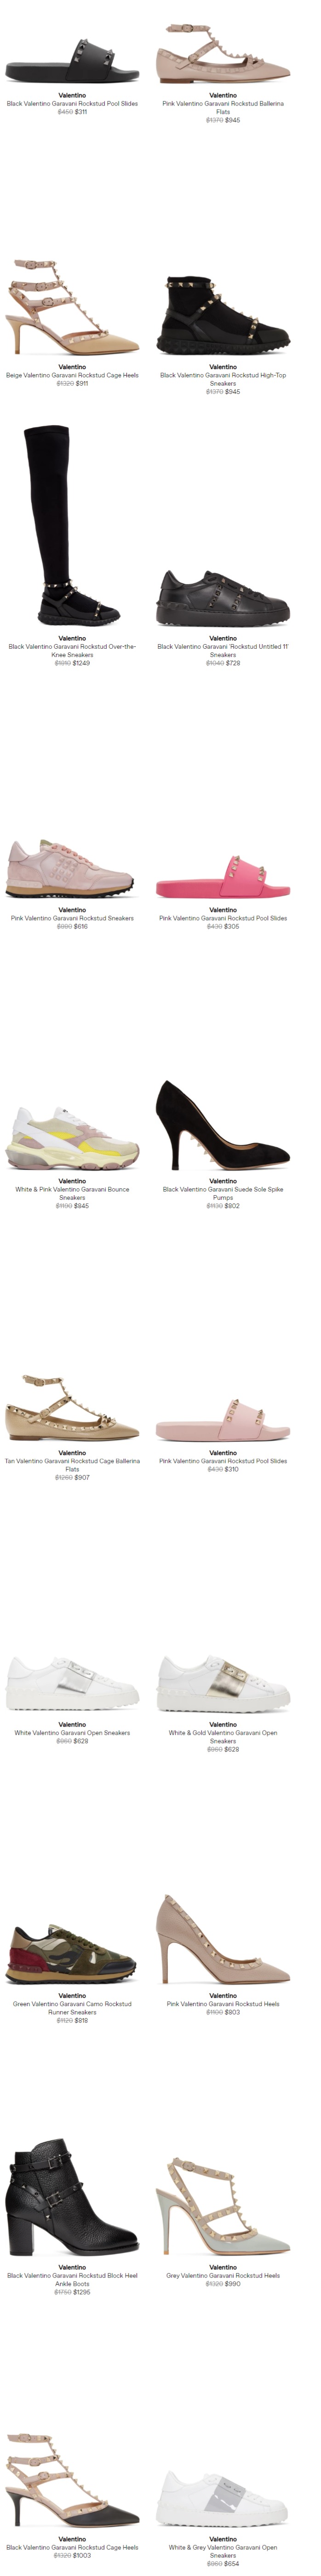Image resolution: width=321 pixels, height=2576 pixels.
Task: Open Beige Rockstud Cage Heels image
Action: click(72, 307)
